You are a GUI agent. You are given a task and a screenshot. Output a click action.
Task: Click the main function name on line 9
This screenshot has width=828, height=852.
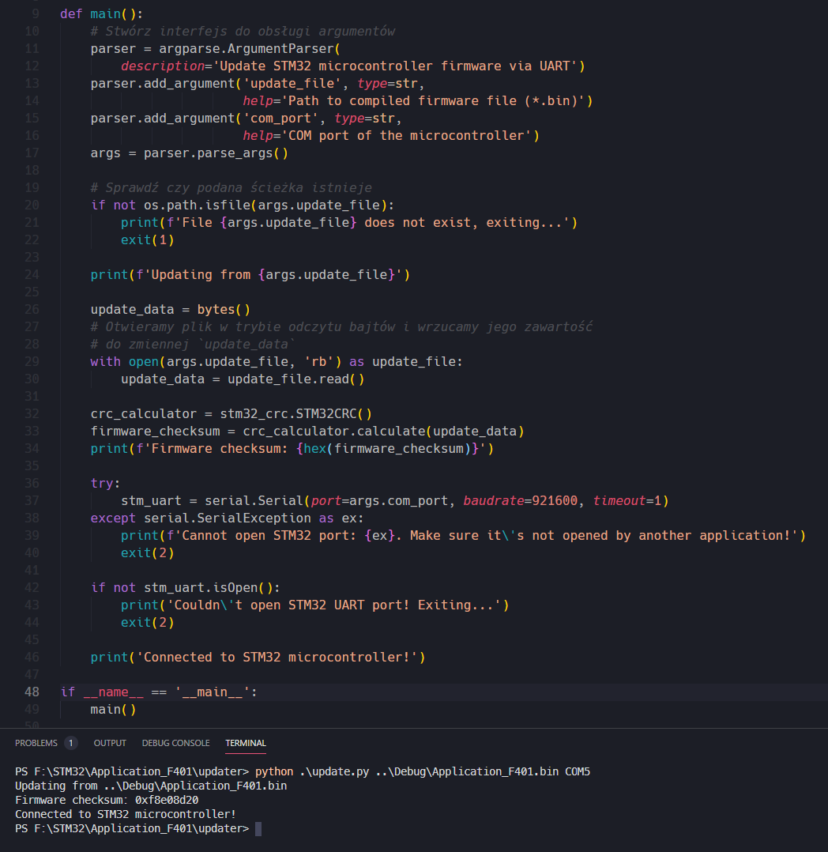tap(105, 13)
